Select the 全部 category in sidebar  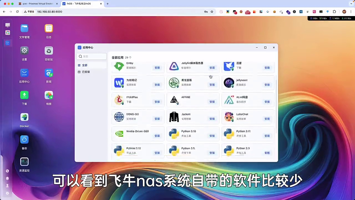(92, 65)
